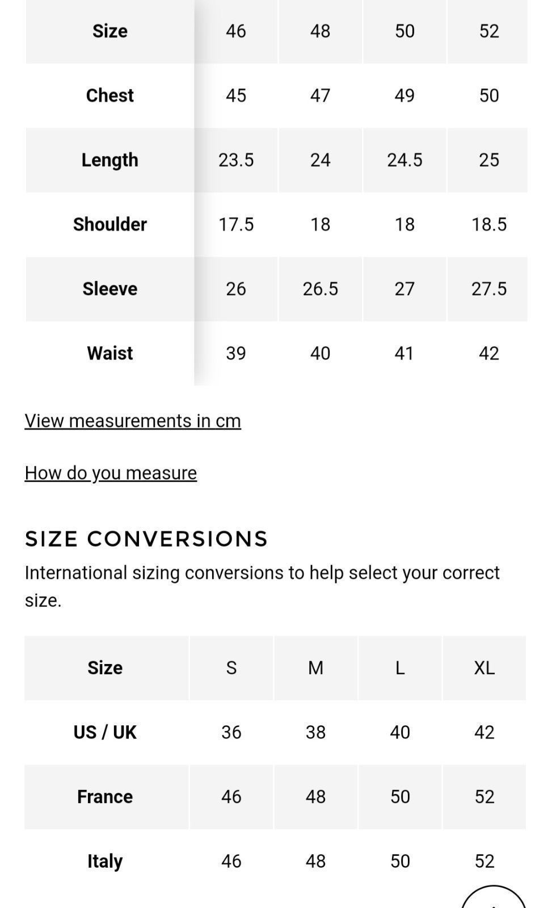Click the SIZE CONVERSIONS heading
This screenshot has width=552, height=908.
(x=146, y=539)
